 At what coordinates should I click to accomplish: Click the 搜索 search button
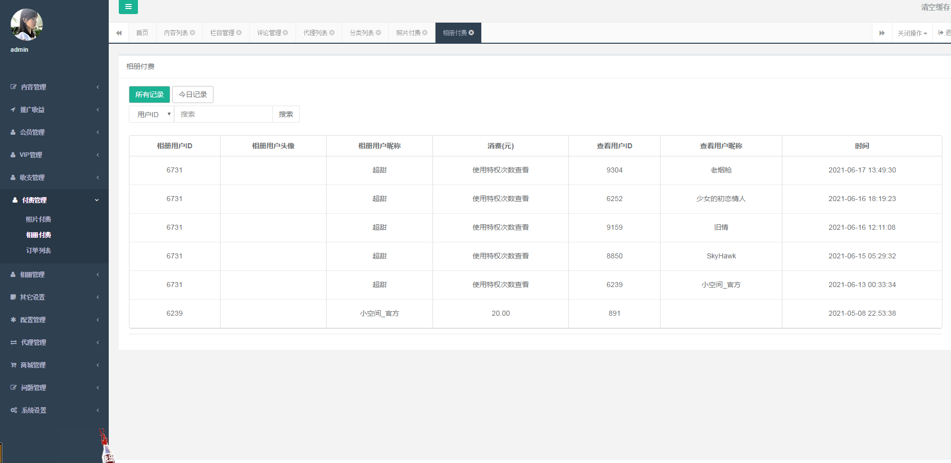point(286,114)
